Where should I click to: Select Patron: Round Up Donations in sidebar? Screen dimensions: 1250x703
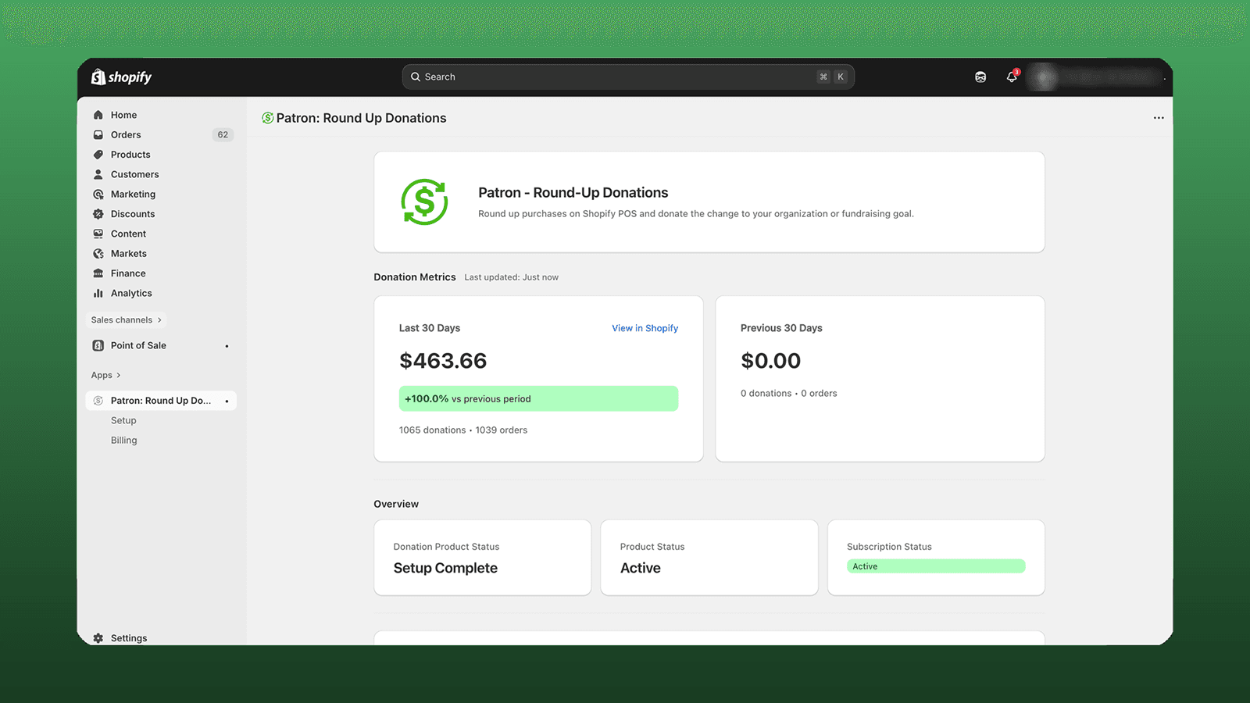(x=159, y=400)
